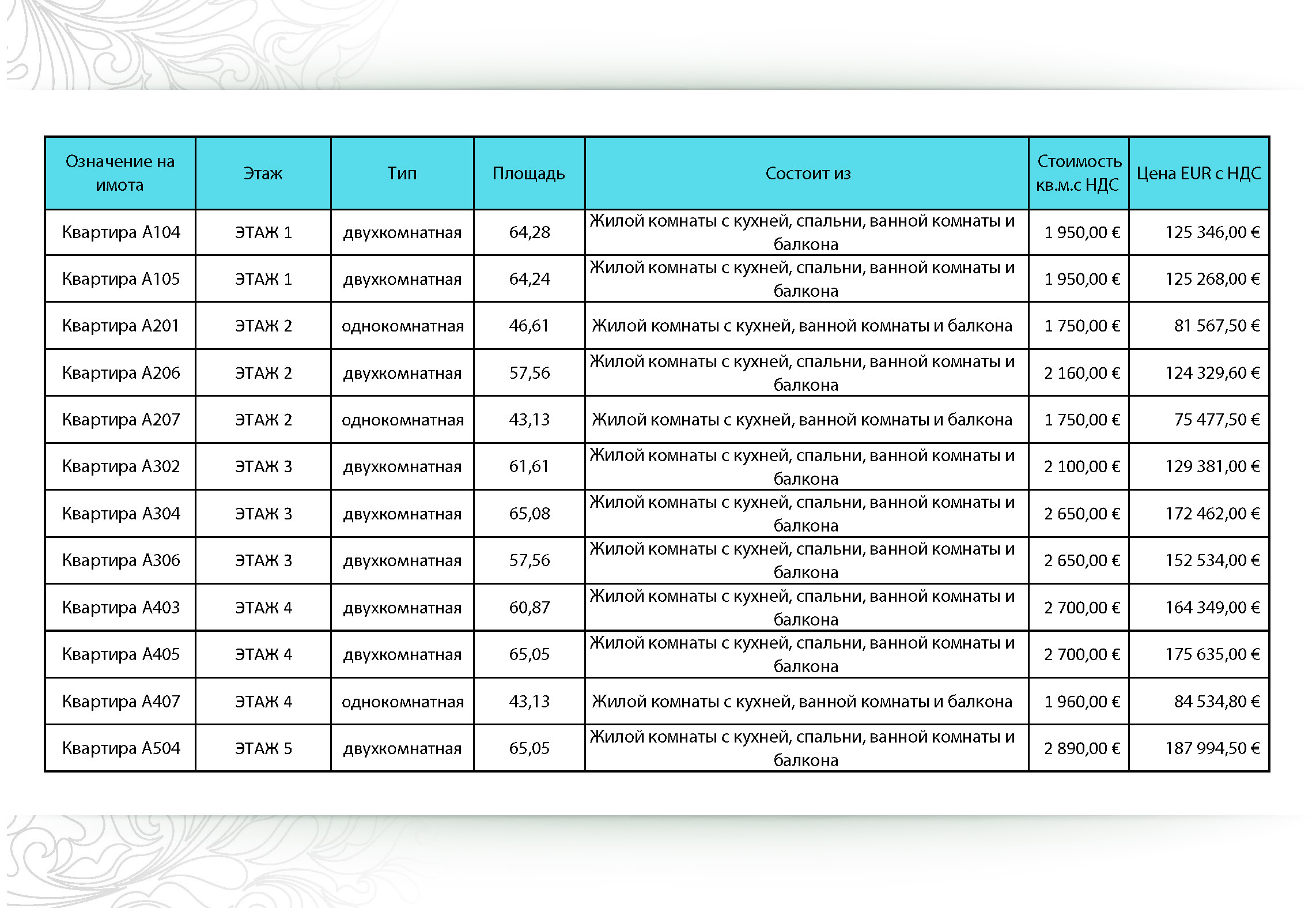Click area value 60,87
The width and height of the screenshot is (1316, 908).
tap(529, 607)
